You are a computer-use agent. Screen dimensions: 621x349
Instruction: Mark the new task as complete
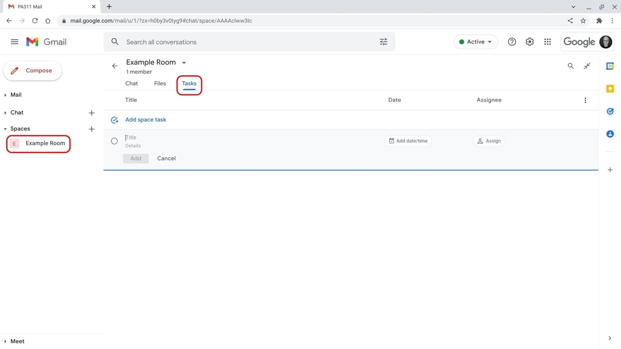[x=114, y=141]
